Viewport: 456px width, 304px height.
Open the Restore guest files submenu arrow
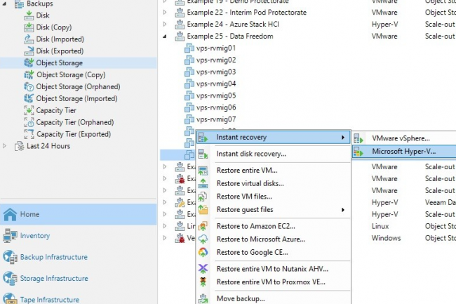pos(343,210)
